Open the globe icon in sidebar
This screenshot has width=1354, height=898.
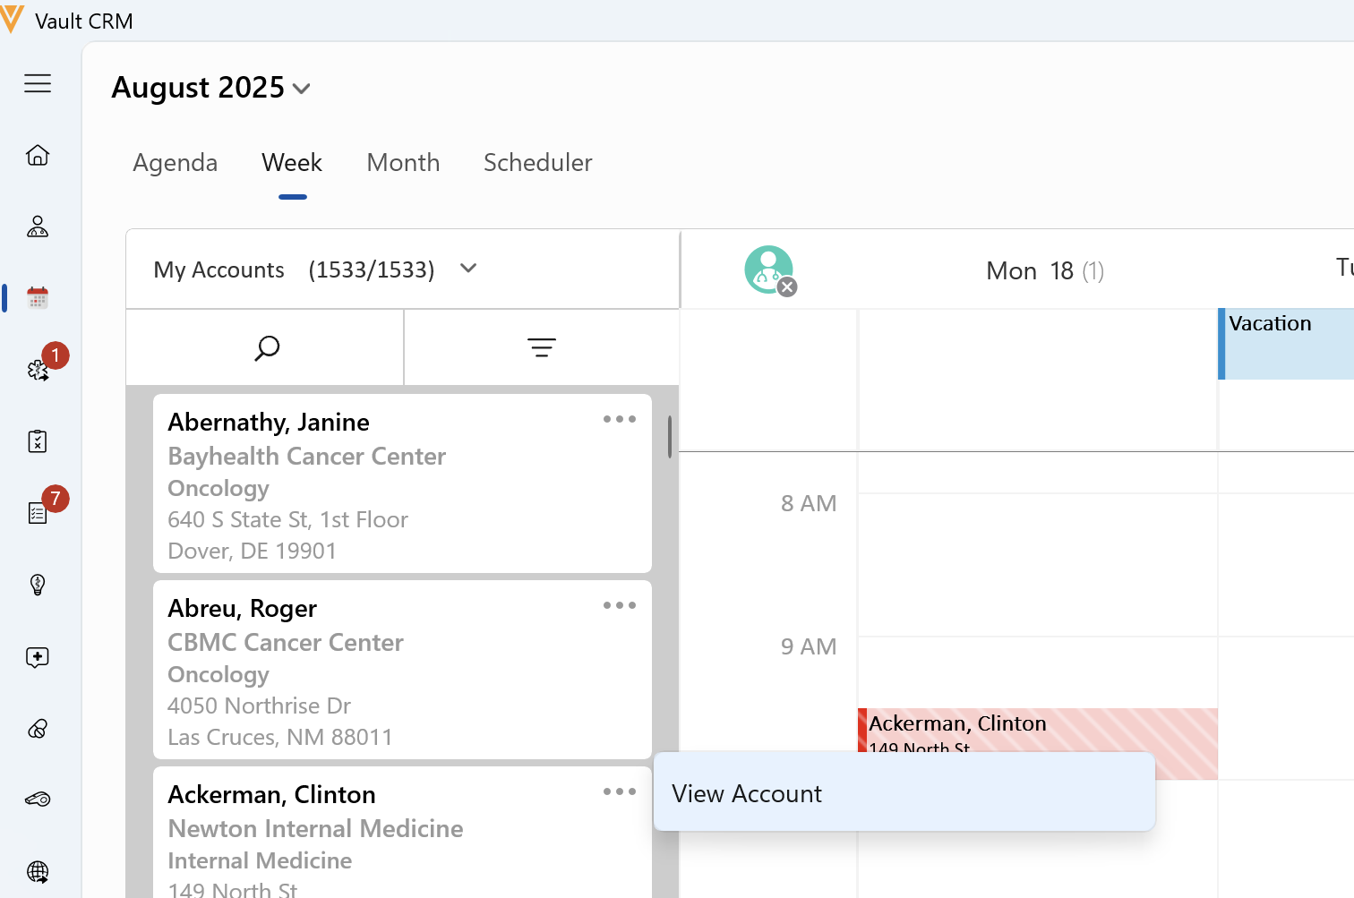pos(38,871)
